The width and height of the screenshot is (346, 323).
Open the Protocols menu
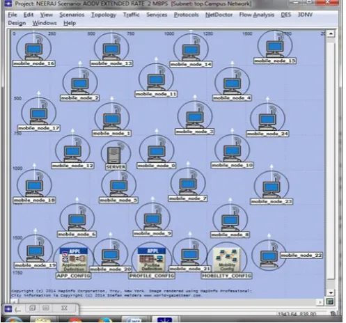(186, 15)
